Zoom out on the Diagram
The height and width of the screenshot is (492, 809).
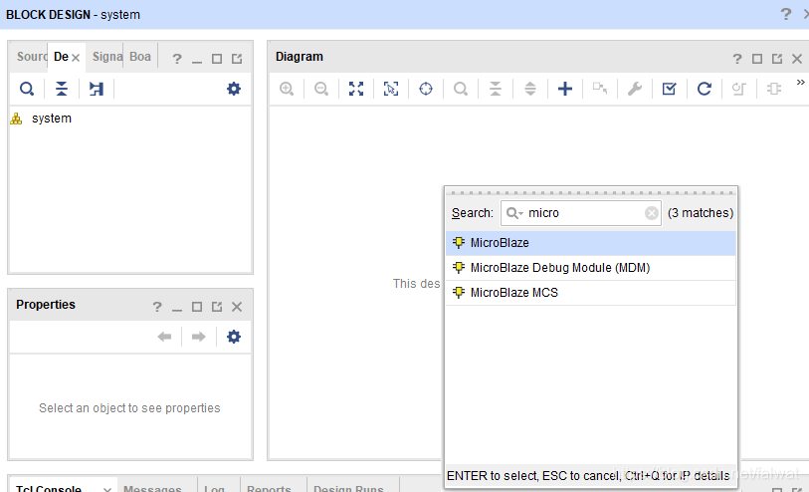321,89
